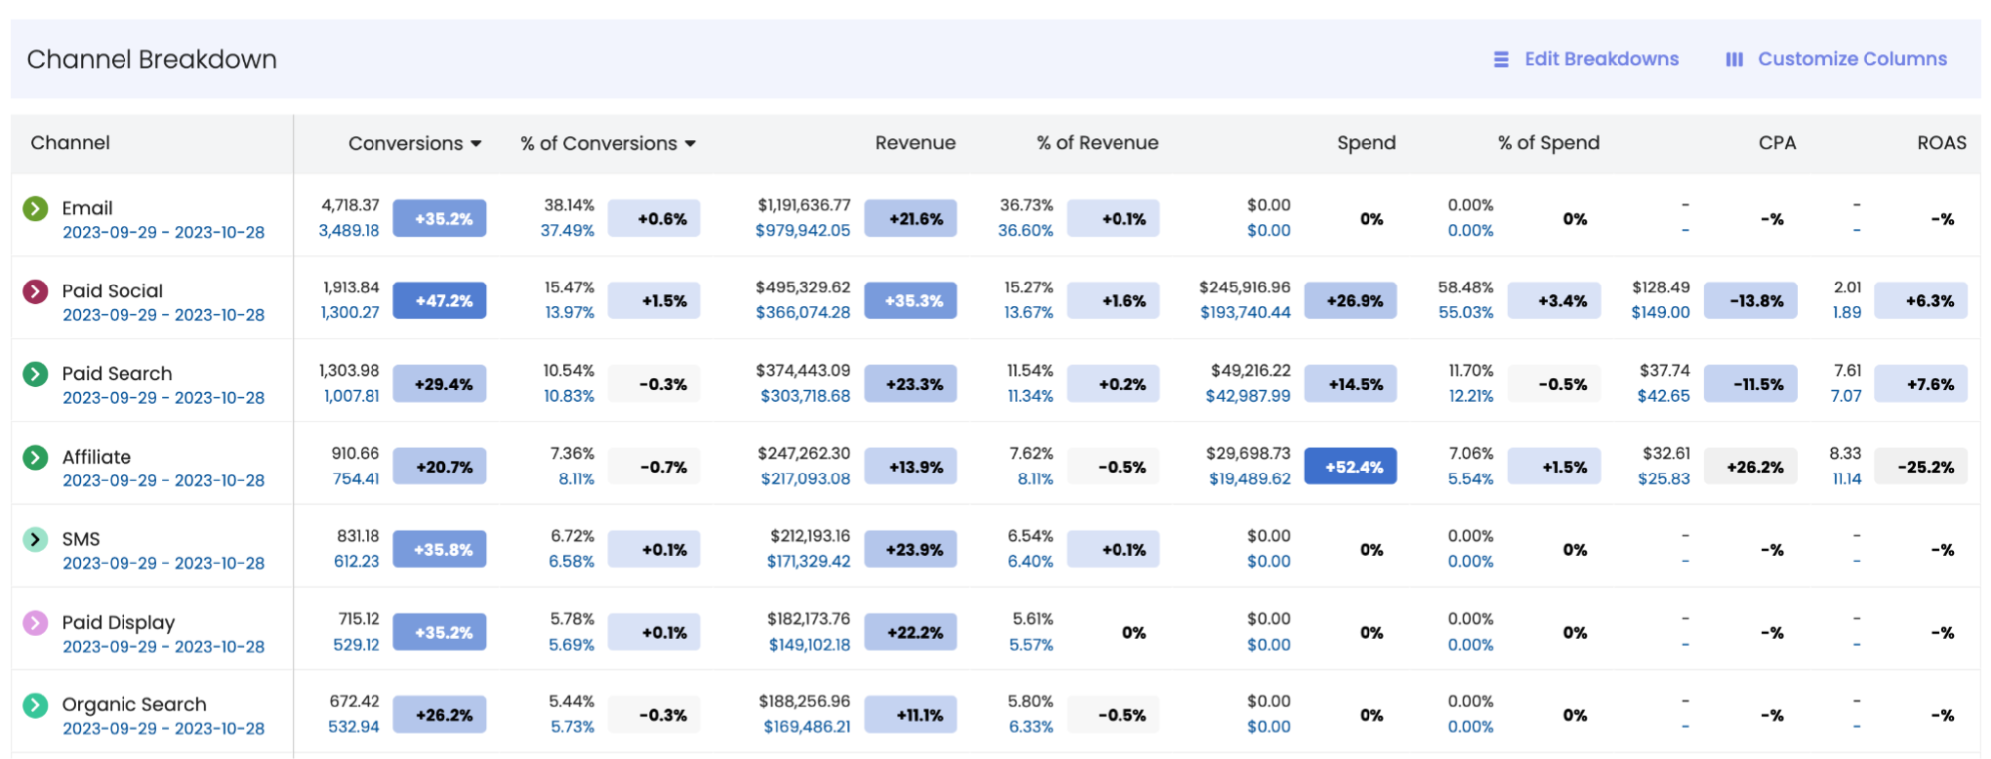Click the -11.5% Paid Search CPA badge
This screenshot has width=1991, height=759.
[x=1751, y=384]
